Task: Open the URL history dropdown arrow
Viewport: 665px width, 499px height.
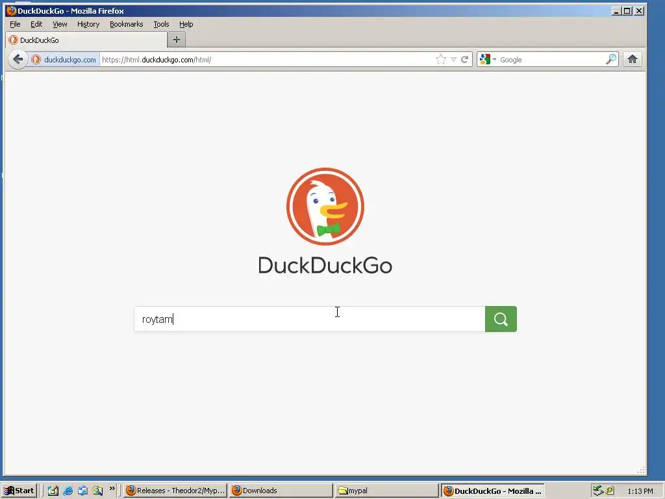Action: click(x=453, y=59)
